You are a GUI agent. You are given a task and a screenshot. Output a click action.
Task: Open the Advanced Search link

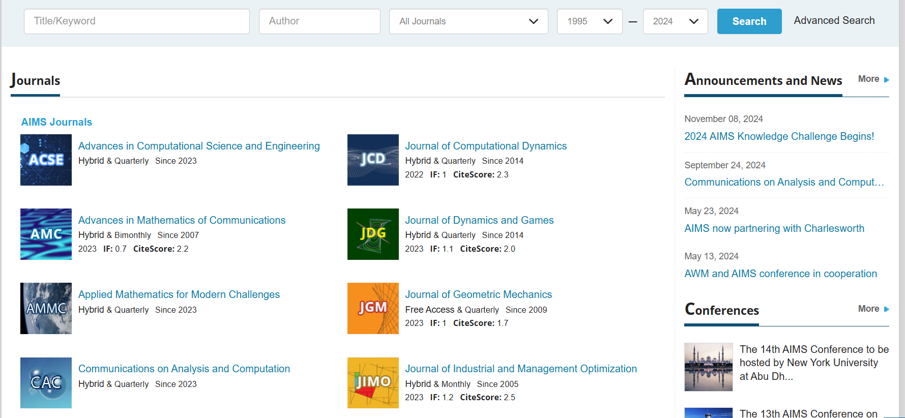coord(834,20)
